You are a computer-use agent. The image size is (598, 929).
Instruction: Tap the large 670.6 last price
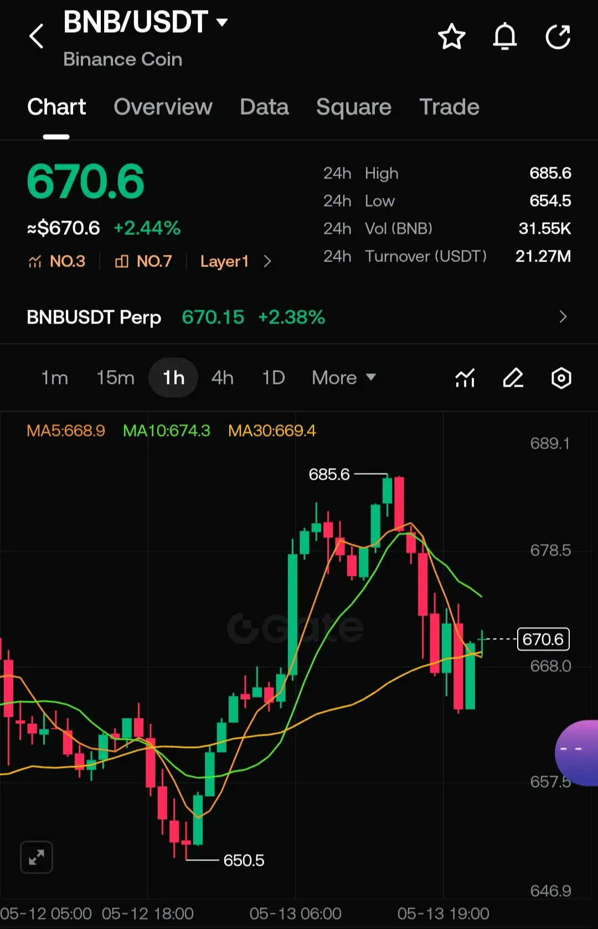(x=85, y=181)
